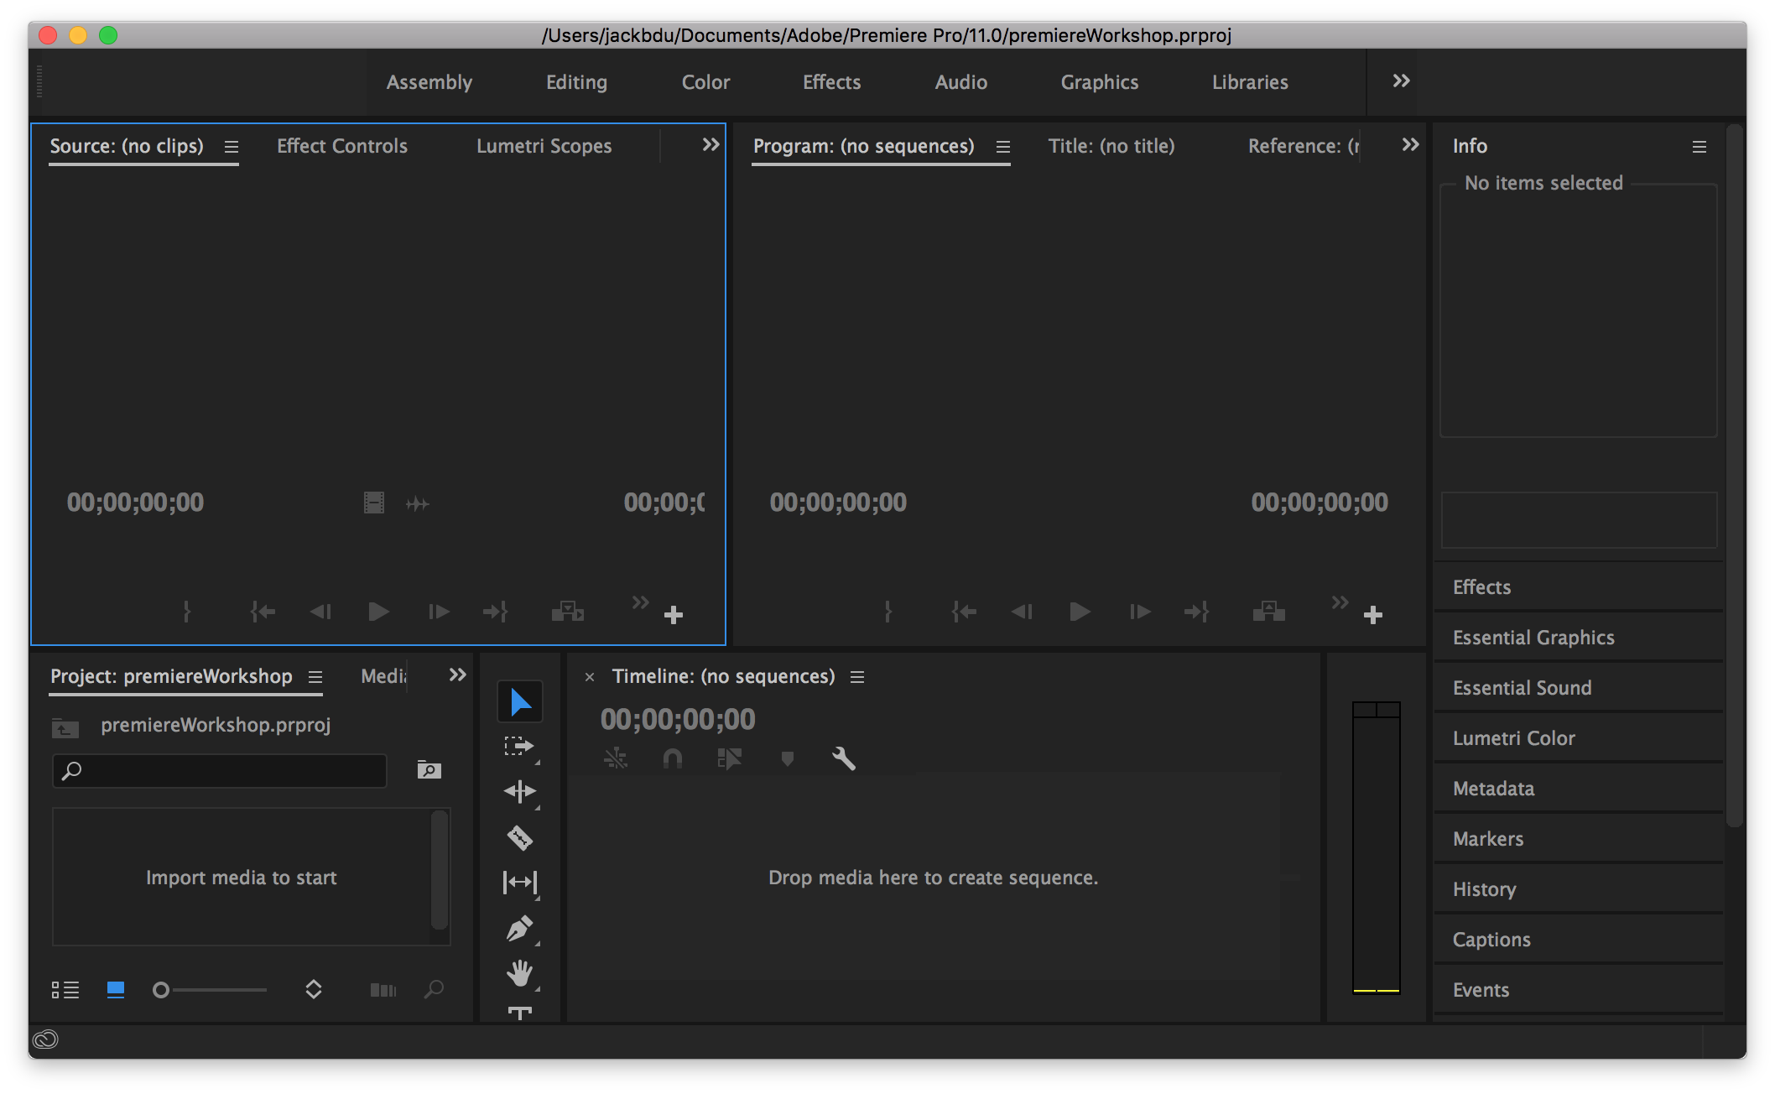Open the Lumetri Color panel
This screenshot has height=1094, width=1775.
(1513, 738)
